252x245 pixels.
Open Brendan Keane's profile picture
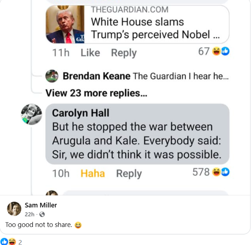(52, 76)
